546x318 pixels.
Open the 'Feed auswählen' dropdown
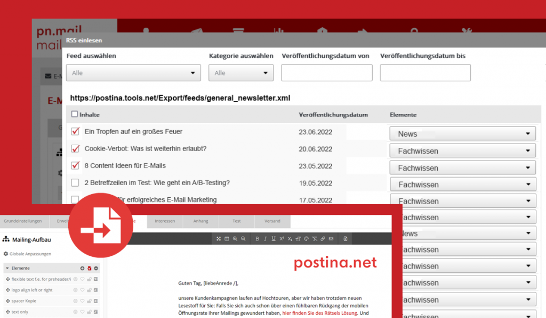click(133, 72)
